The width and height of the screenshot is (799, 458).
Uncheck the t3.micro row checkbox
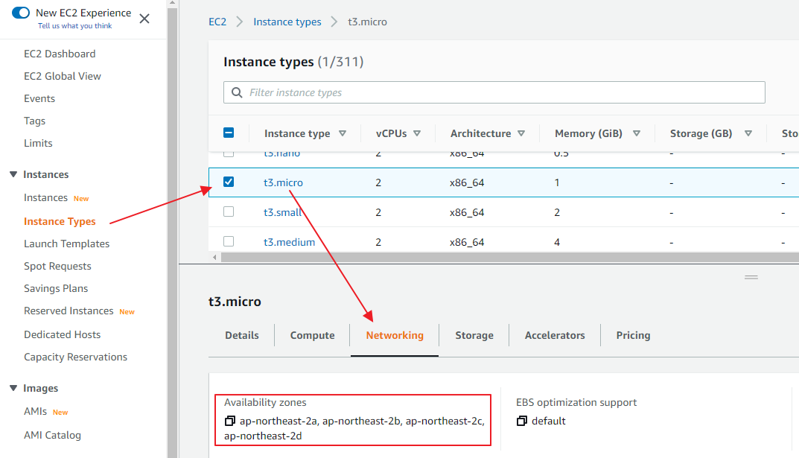pyautogui.click(x=229, y=182)
